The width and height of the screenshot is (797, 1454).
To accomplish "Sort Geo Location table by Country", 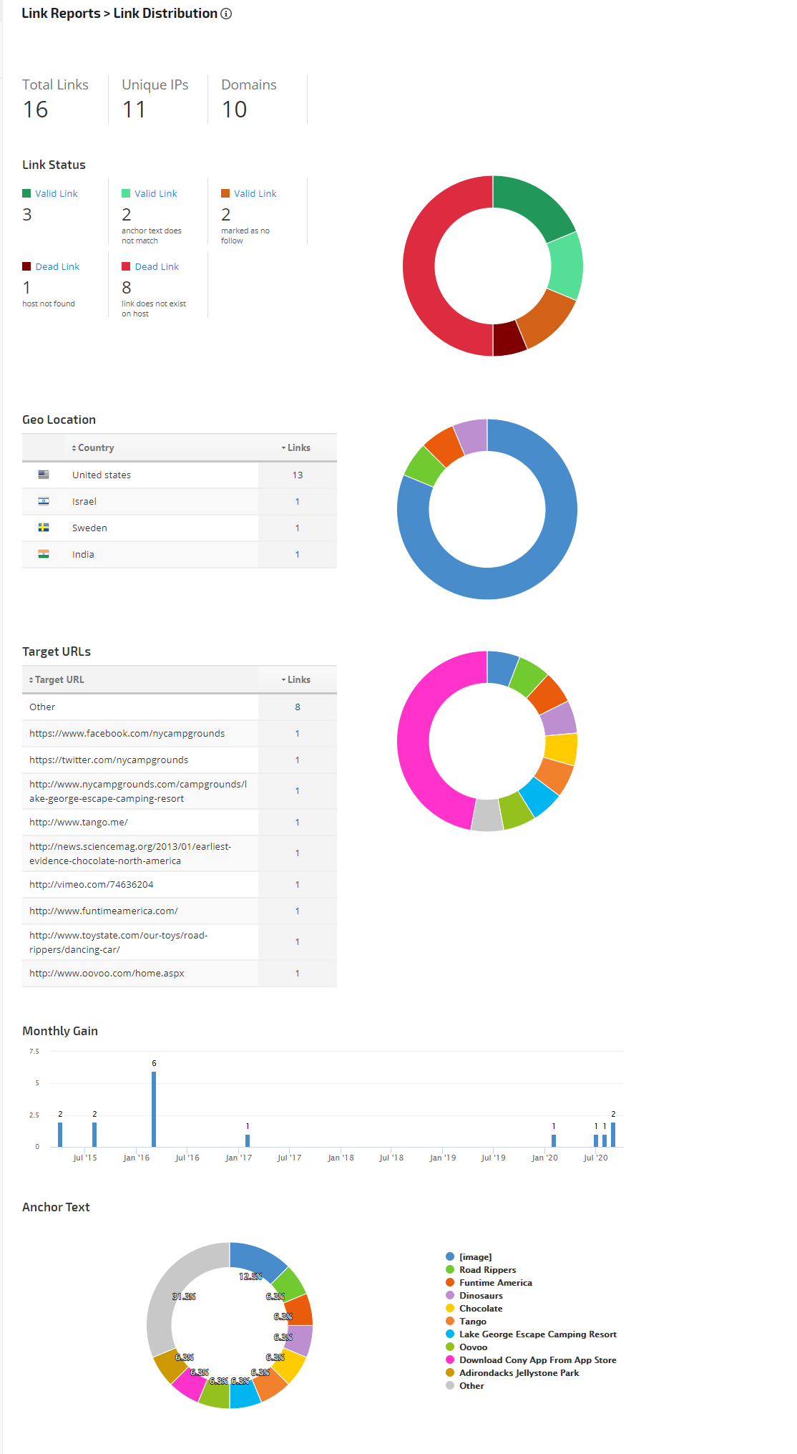I will tap(95, 447).
